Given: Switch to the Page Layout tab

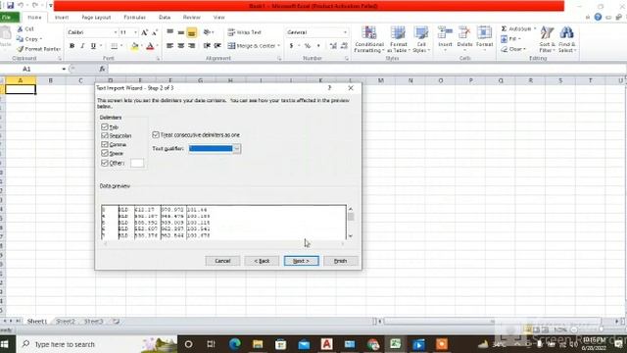Looking at the screenshot, I should pos(96,18).
